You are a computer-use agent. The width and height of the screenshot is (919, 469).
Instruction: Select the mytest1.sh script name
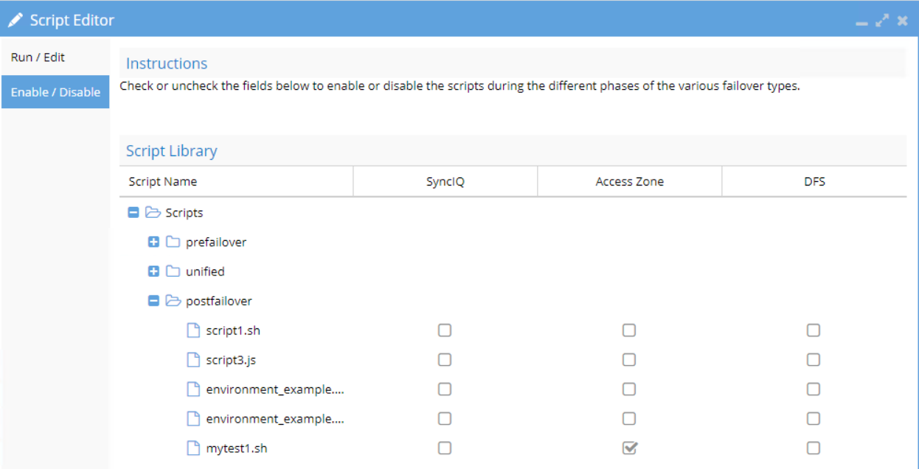pyautogui.click(x=237, y=448)
